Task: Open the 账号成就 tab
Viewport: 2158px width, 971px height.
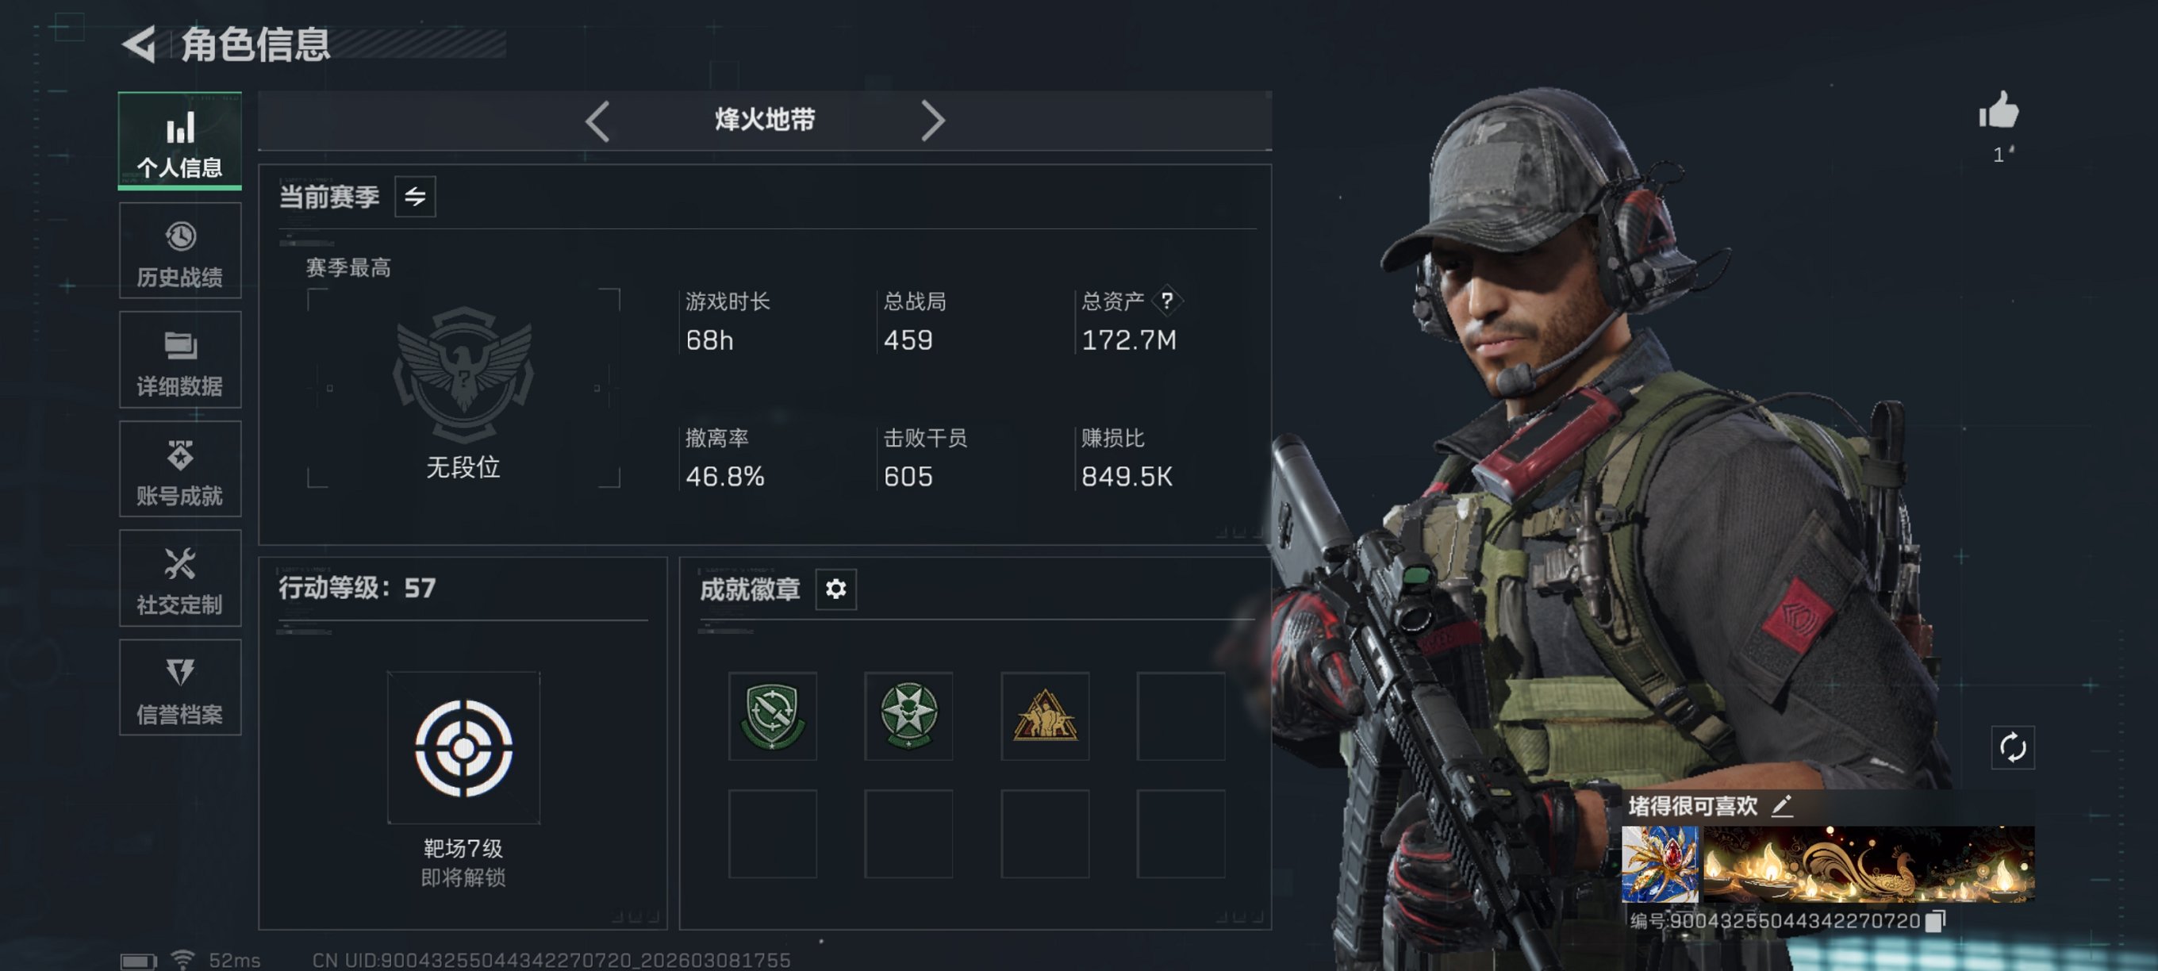Action: tap(180, 469)
